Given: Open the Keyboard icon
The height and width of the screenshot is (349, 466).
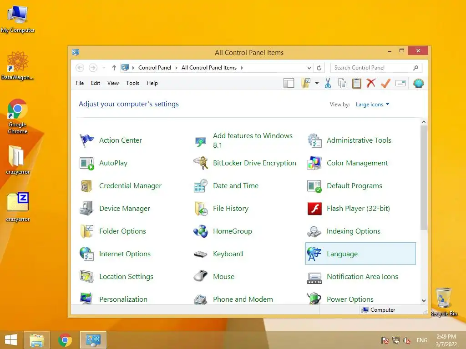Looking at the screenshot, I should (201, 254).
